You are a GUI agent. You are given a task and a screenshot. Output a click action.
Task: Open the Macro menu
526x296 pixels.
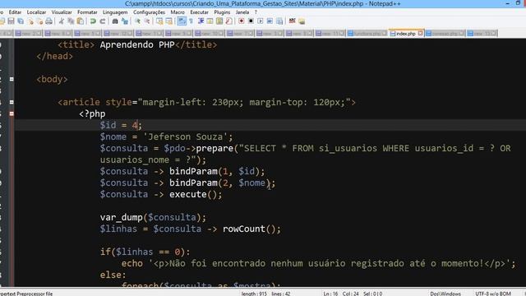click(x=178, y=12)
